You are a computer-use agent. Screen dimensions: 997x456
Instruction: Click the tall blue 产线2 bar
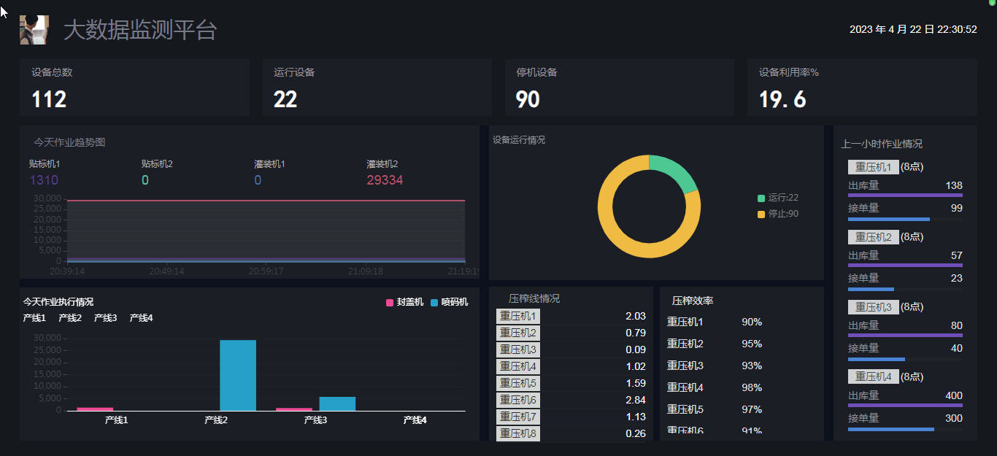pos(238,375)
